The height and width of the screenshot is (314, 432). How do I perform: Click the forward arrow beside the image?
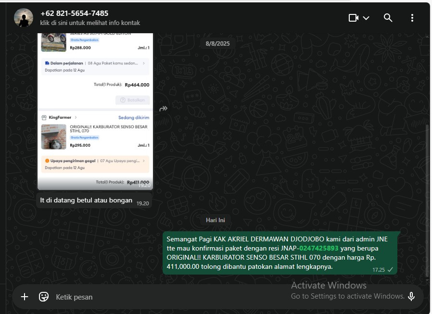coord(164,109)
